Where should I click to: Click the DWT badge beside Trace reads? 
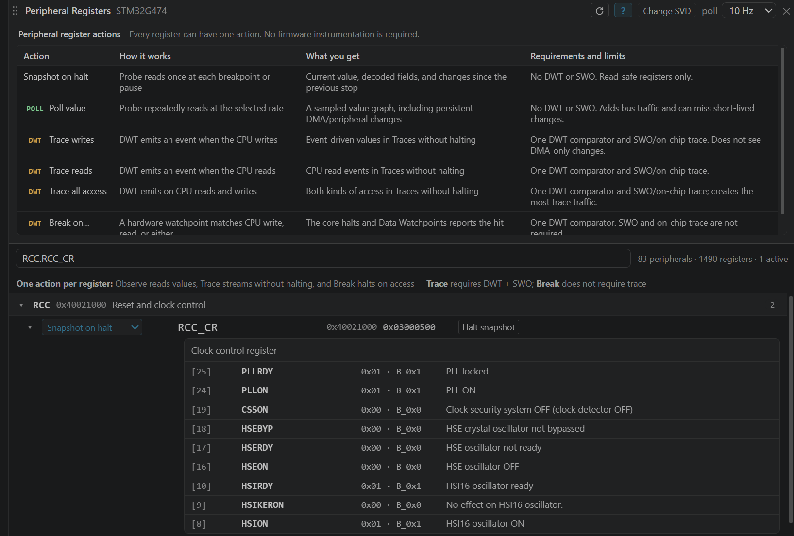tap(35, 171)
